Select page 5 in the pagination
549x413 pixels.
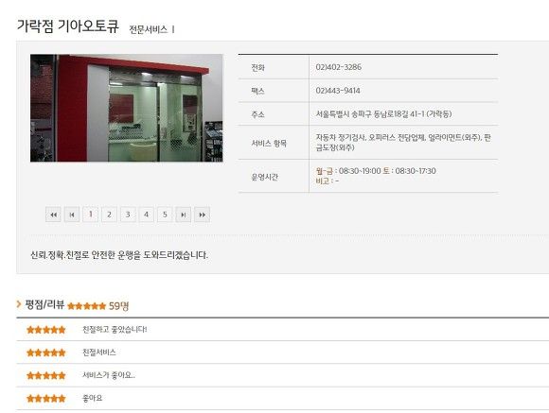(165, 215)
